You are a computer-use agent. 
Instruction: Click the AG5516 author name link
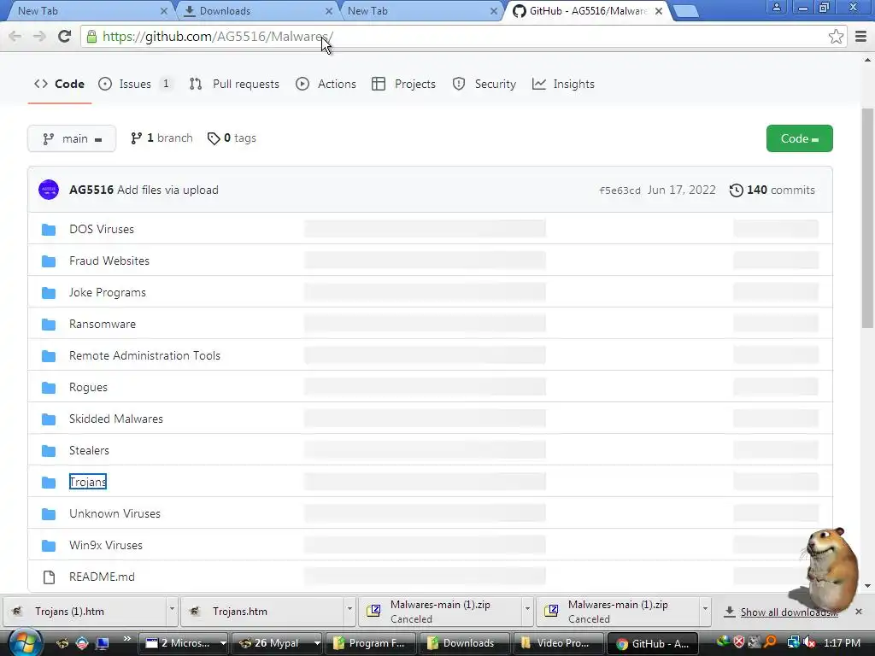91,190
